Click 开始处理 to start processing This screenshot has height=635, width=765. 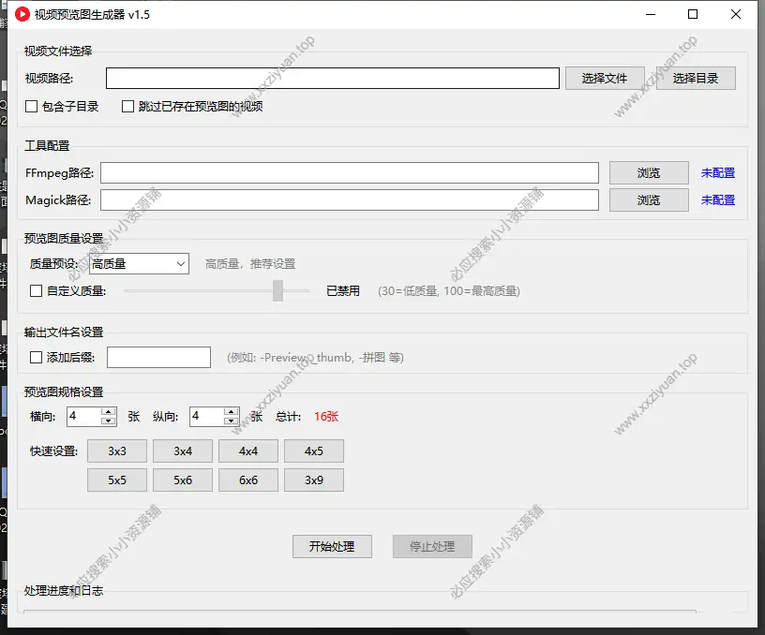coord(332,546)
